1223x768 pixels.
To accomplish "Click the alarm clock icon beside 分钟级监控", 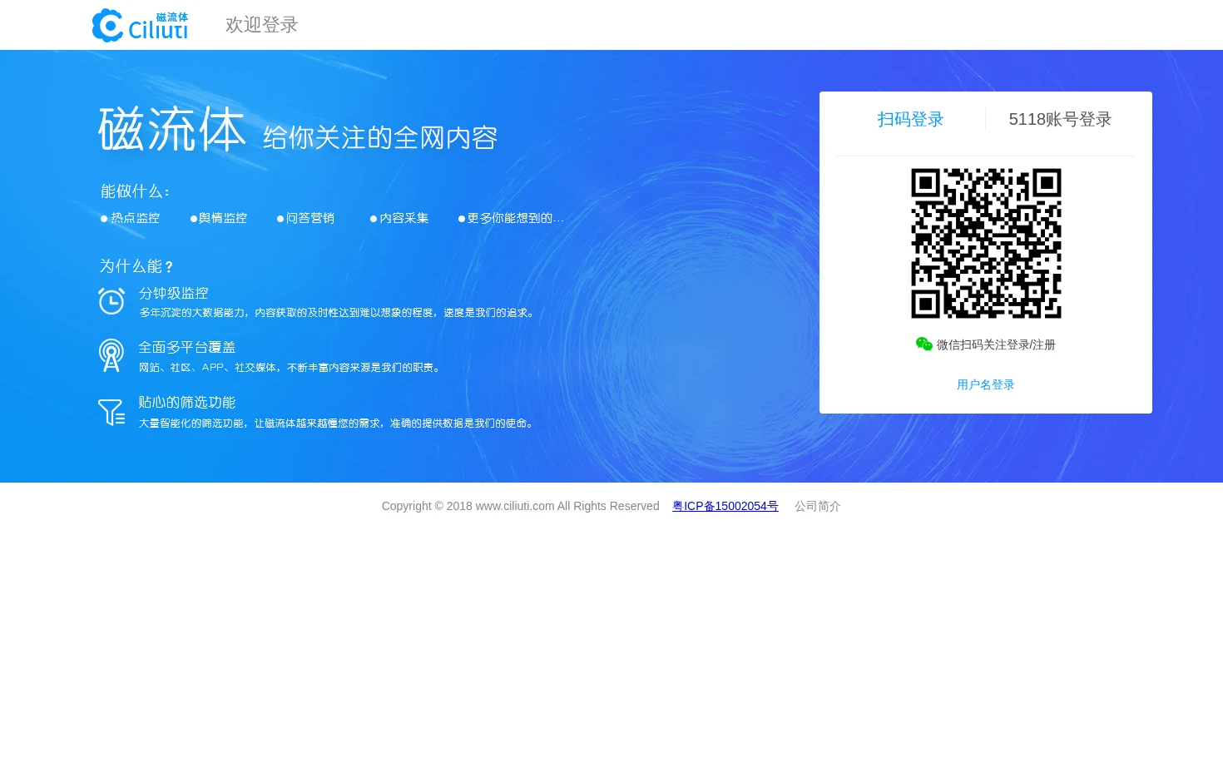I will point(111,301).
